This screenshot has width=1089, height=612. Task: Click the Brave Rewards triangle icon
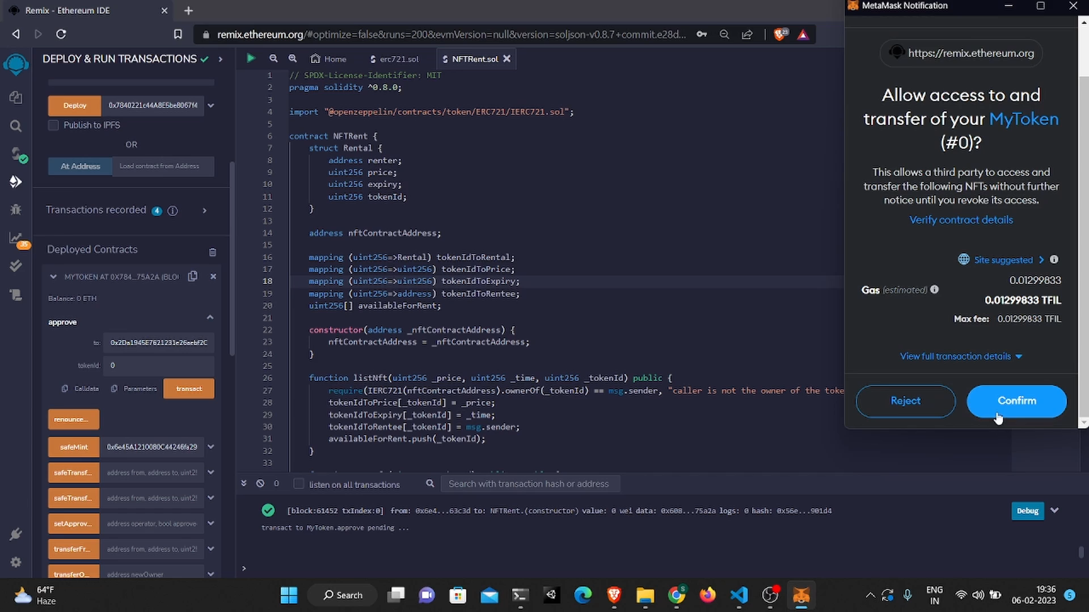tap(803, 35)
